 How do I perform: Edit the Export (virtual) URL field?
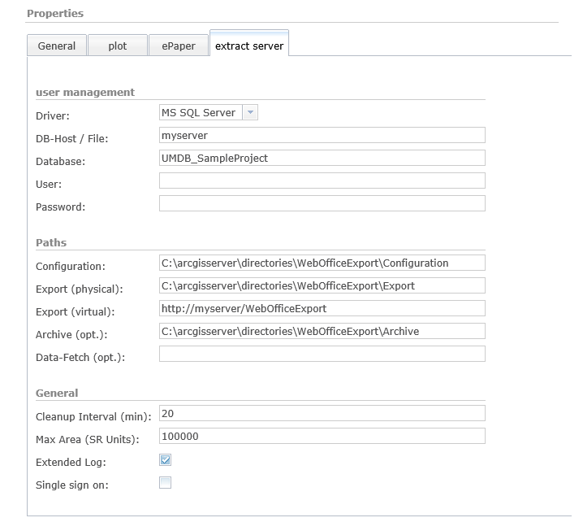click(x=322, y=308)
